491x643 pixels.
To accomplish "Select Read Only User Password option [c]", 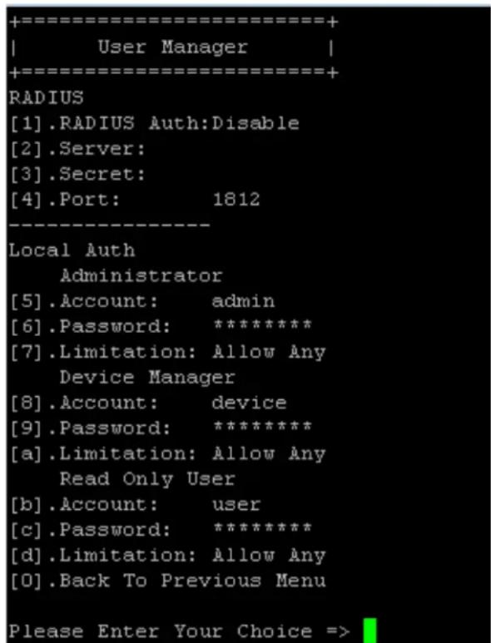I will click(161, 530).
